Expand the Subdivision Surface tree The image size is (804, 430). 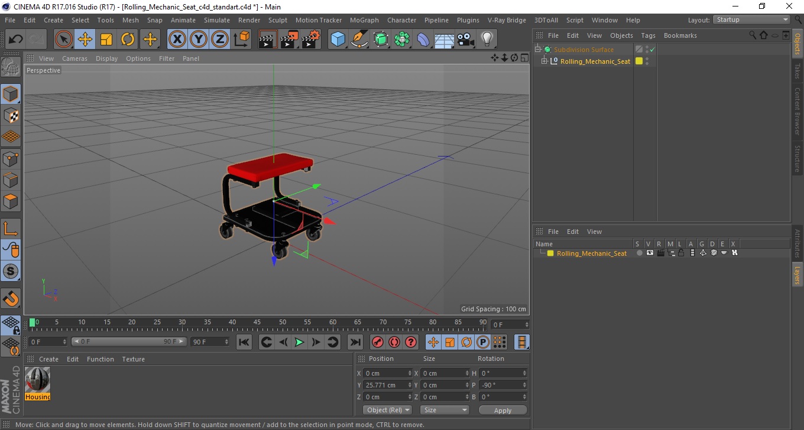[538, 50]
